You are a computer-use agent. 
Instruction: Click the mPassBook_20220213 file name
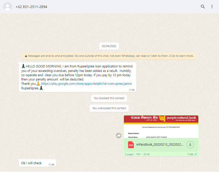point(160,145)
